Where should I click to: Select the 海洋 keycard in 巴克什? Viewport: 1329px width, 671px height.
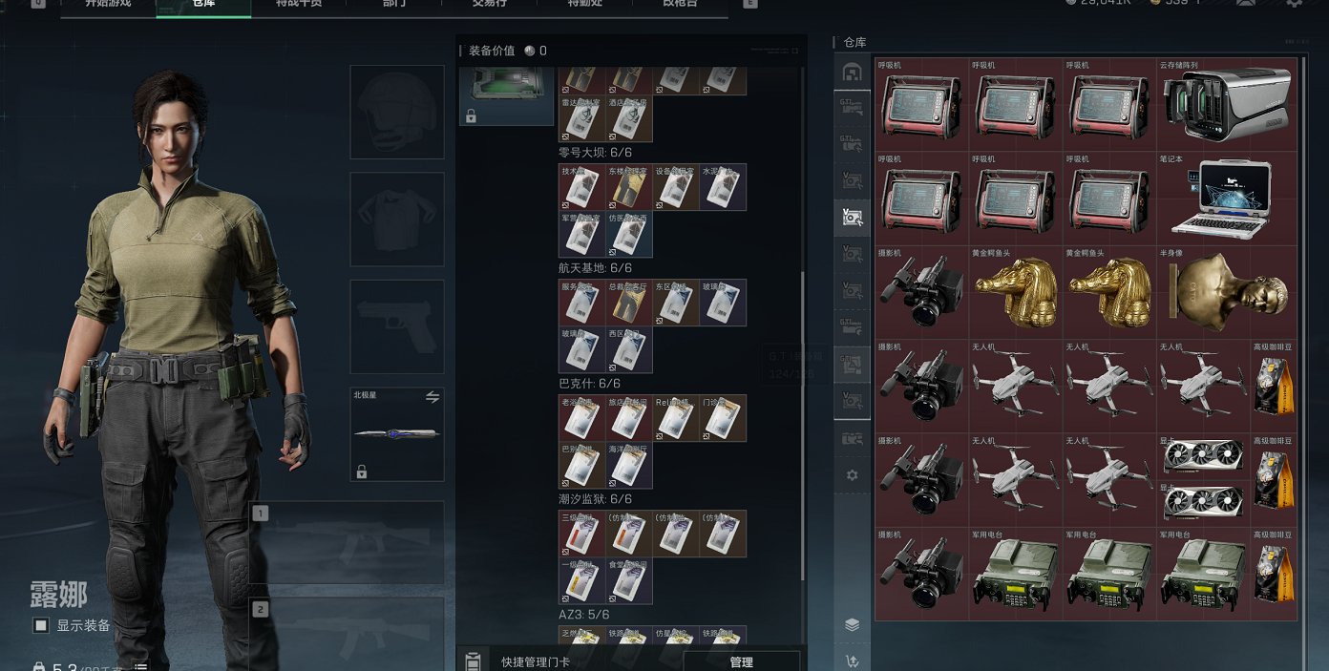pos(629,465)
